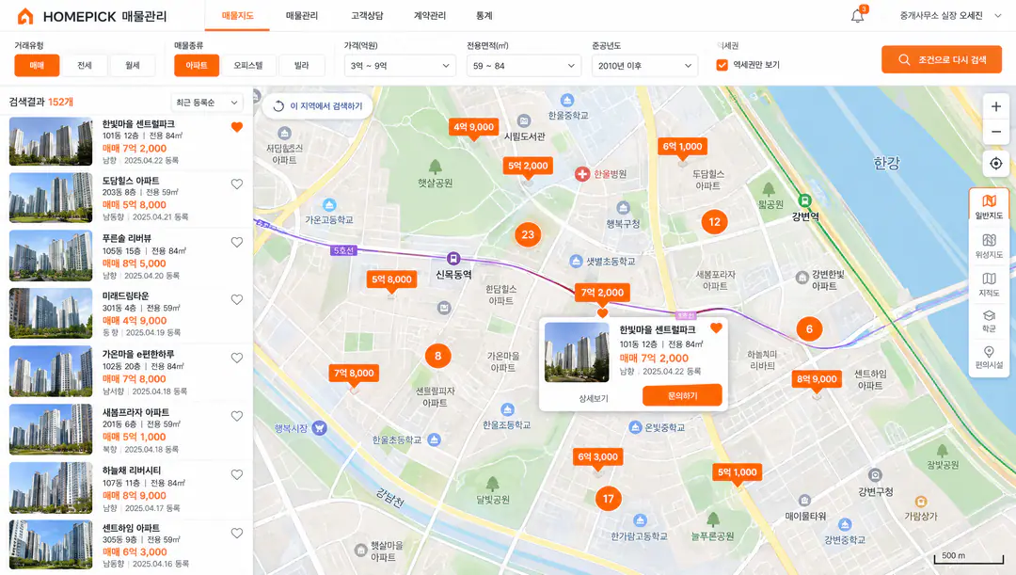This screenshot has width=1016, height=575.
Task: Open the 준공년도 2010년 이후 dropdown
Action: pyautogui.click(x=644, y=66)
